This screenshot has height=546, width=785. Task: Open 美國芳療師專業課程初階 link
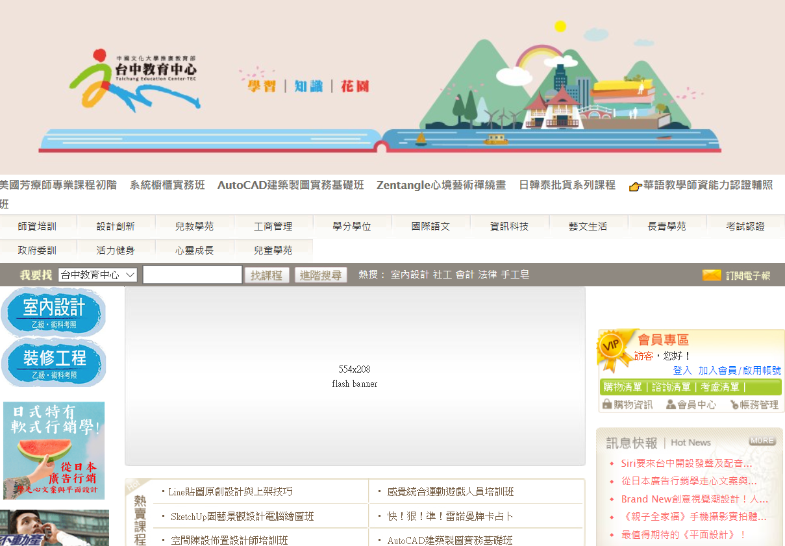click(58, 185)
